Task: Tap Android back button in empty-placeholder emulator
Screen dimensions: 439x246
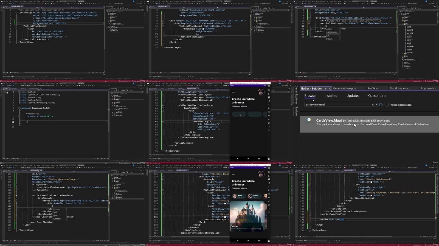Action: tap(237, 158)
